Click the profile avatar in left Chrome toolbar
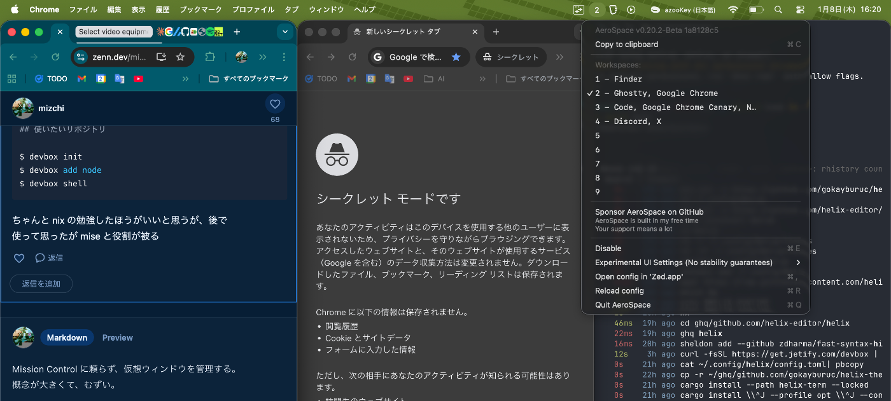 point(241,57)
